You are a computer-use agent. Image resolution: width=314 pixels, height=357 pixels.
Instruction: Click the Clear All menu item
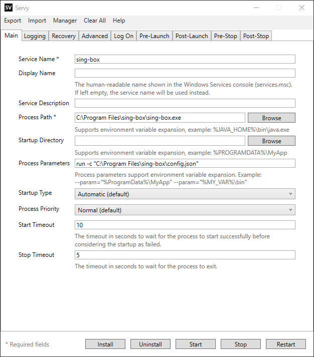[x=95, y=21]
